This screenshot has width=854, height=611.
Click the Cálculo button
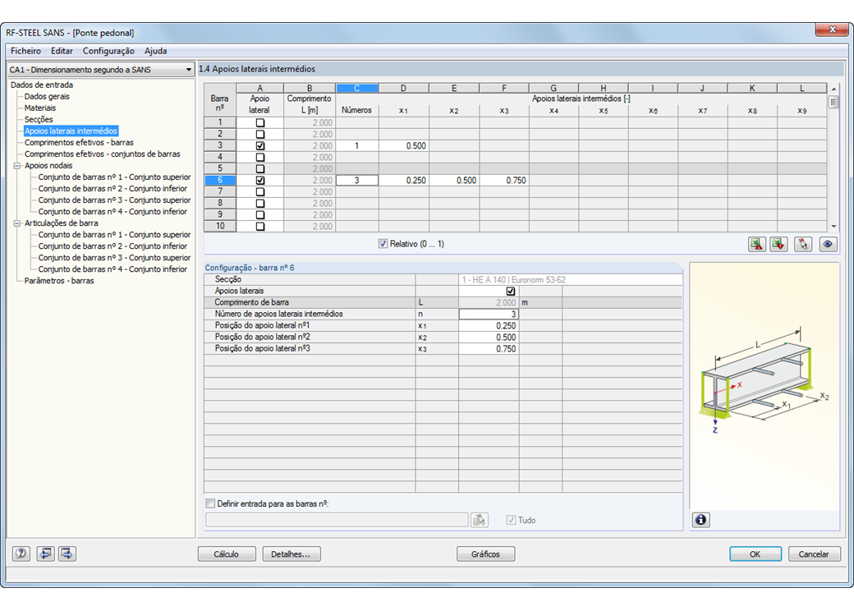(227, 554)
